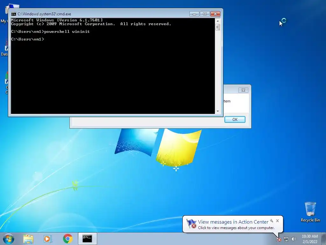The image size is (326, 245).
Task: Open the Windows Start menu orb
Action: tap(9, 239)
